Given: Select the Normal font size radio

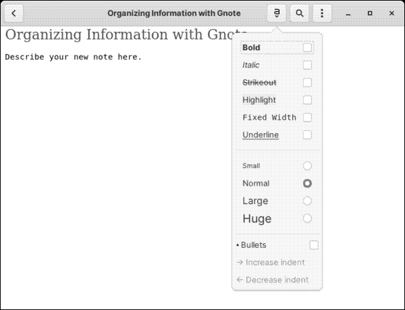Looking at the screenshot, I should [x=307, y=184].
